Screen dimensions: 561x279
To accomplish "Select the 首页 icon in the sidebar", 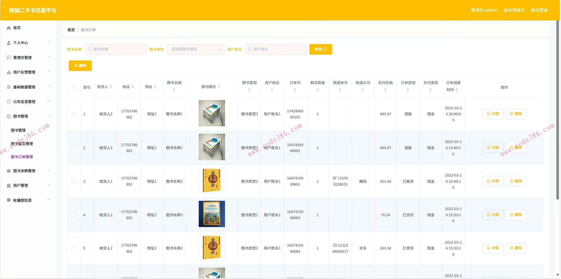I will 8,28.
